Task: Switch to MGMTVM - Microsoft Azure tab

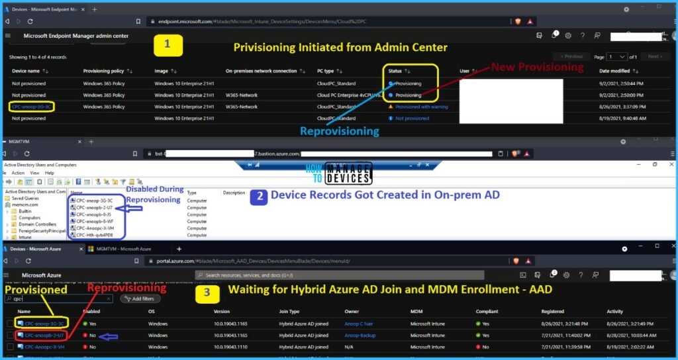Action: click(x=124, y=249)
